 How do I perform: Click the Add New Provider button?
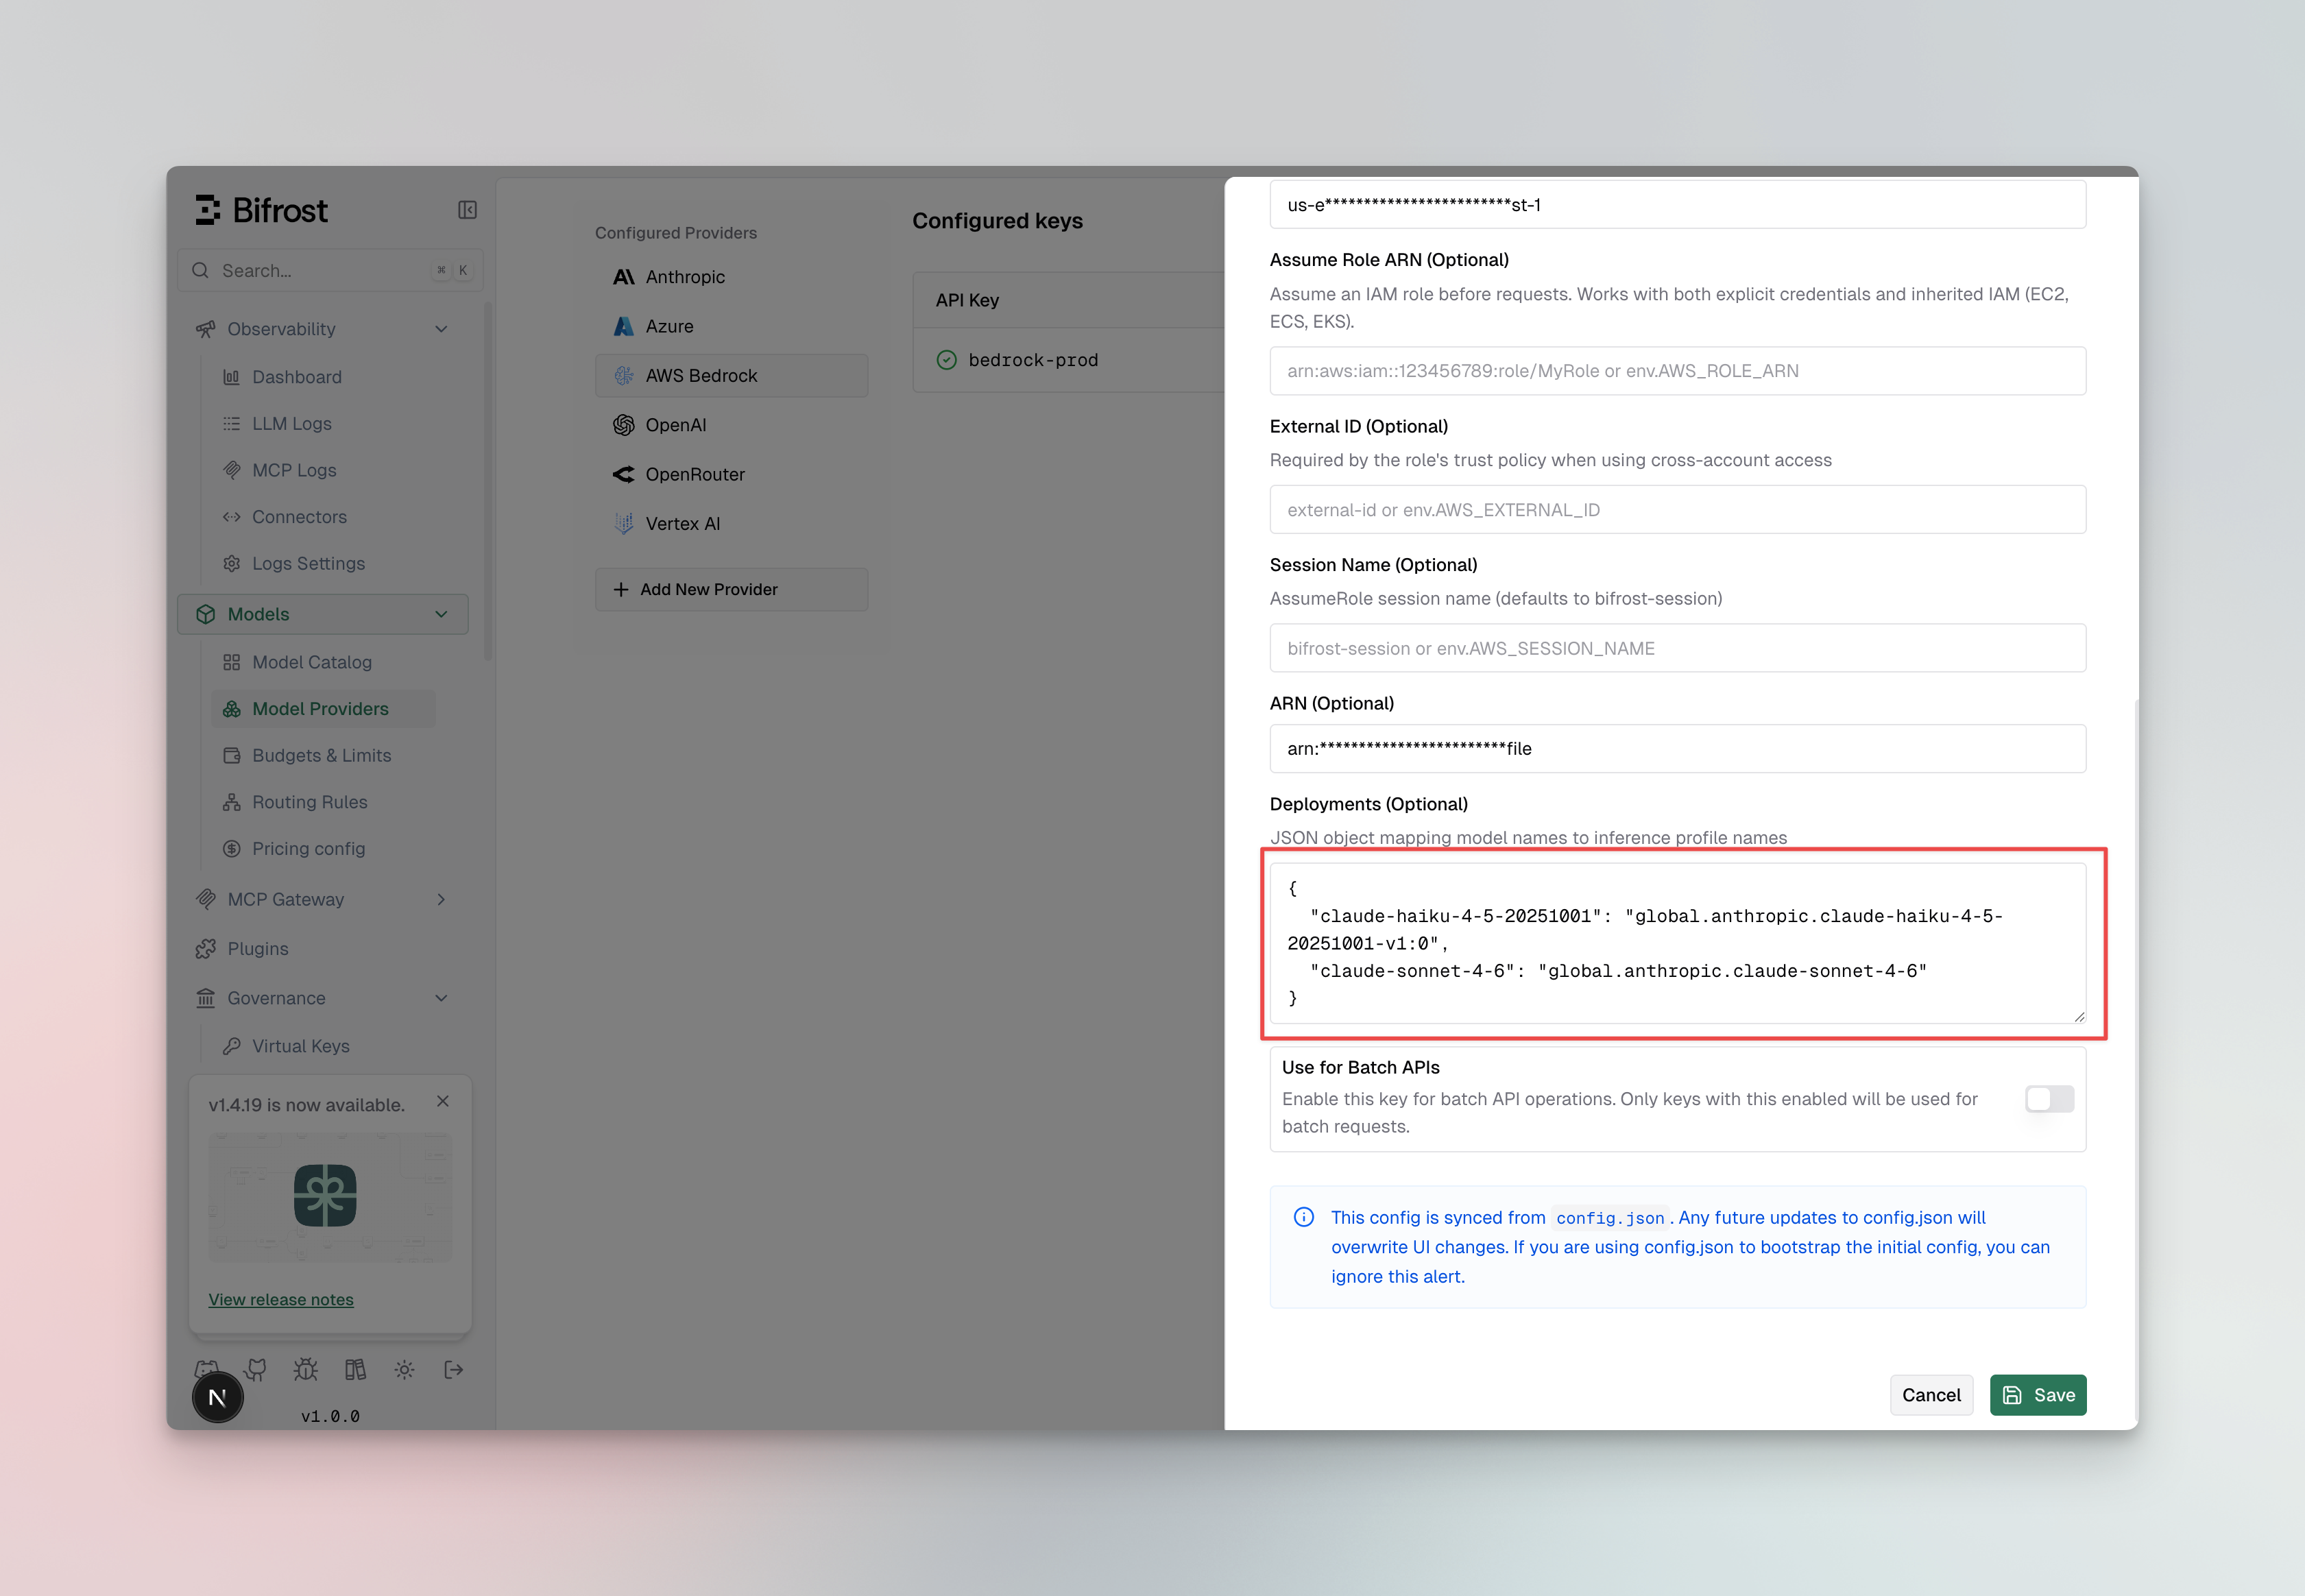point(731,589)
